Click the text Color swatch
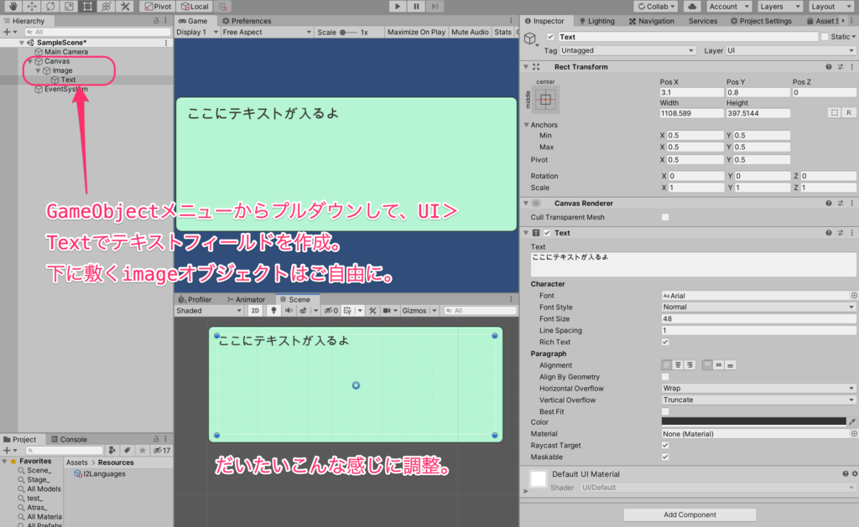The image size is (859, 527). tap(752, 421)
